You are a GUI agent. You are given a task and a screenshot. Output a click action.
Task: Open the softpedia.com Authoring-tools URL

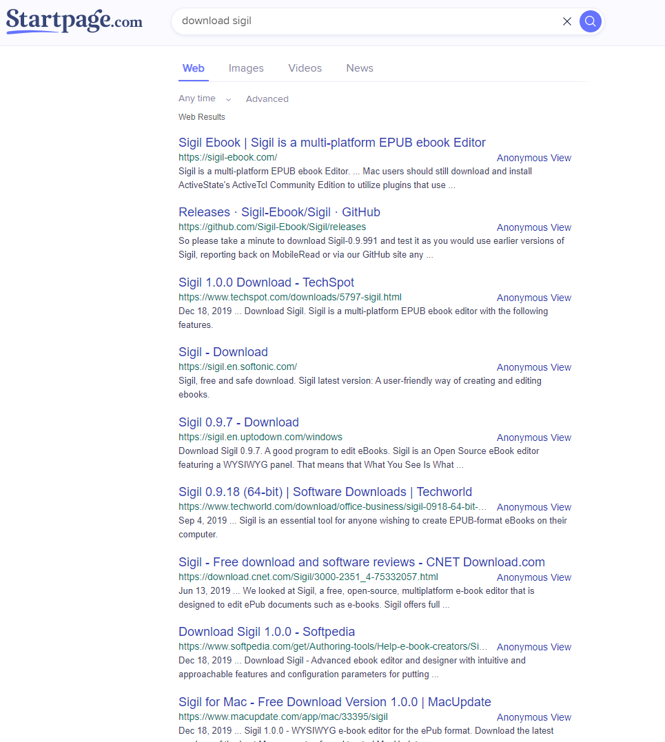332,646
